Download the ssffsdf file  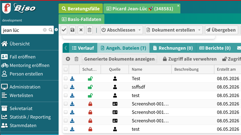pos(72,87)
